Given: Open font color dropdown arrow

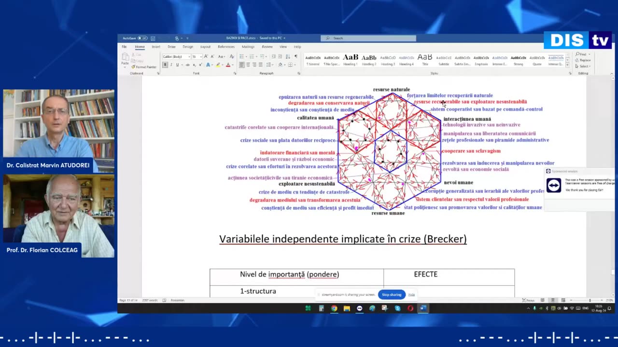Looking at the screenshot, I should coord(233,65).
